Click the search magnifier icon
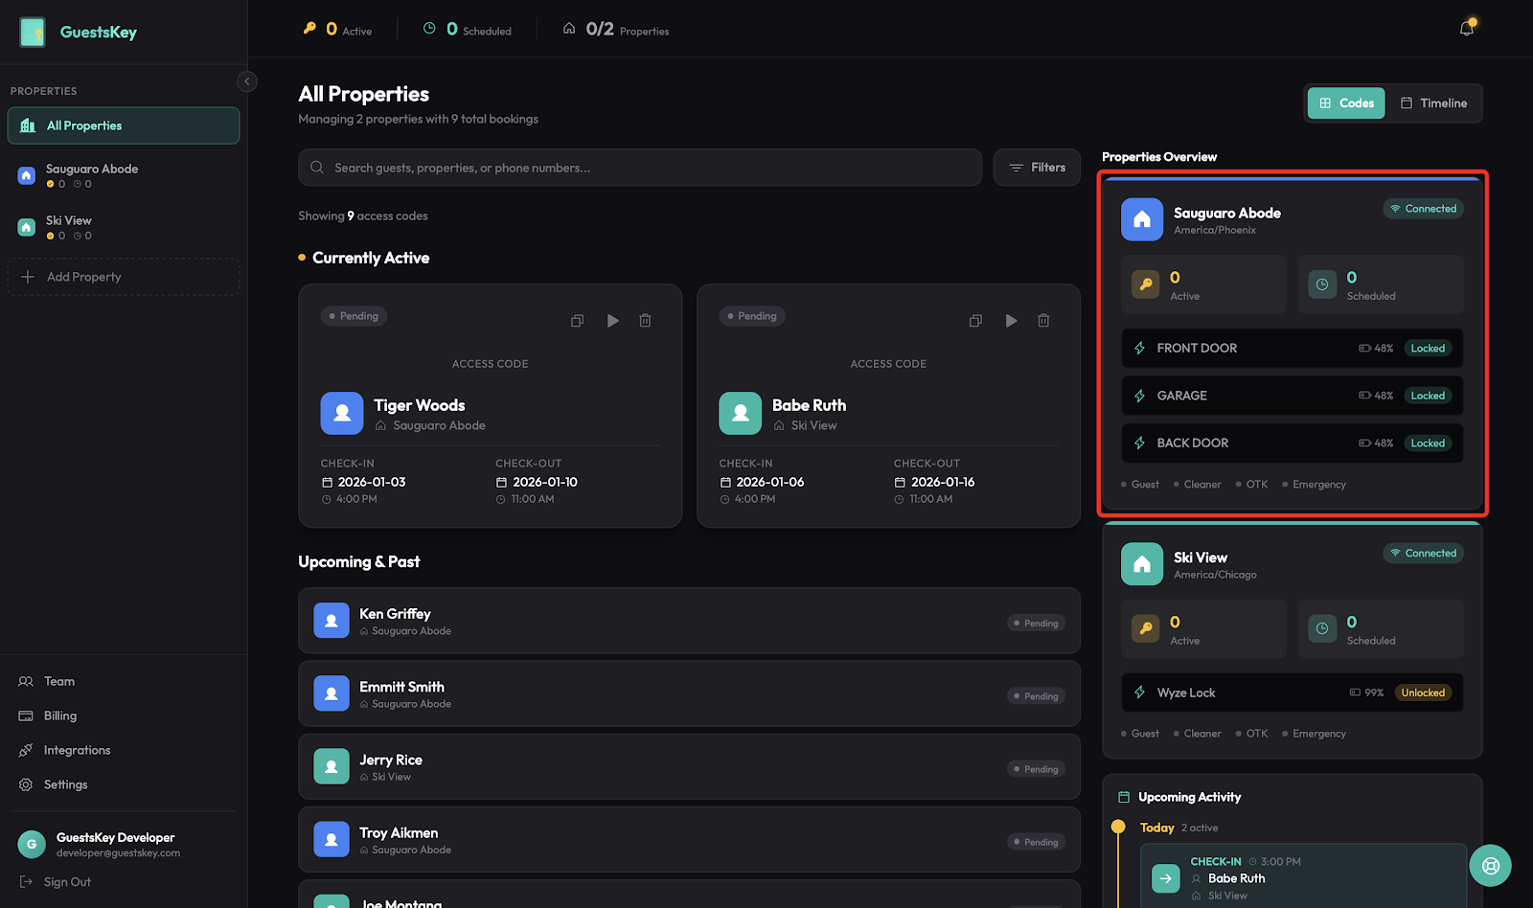Viewport: 1533px width, 908px height. coord(316,167)
